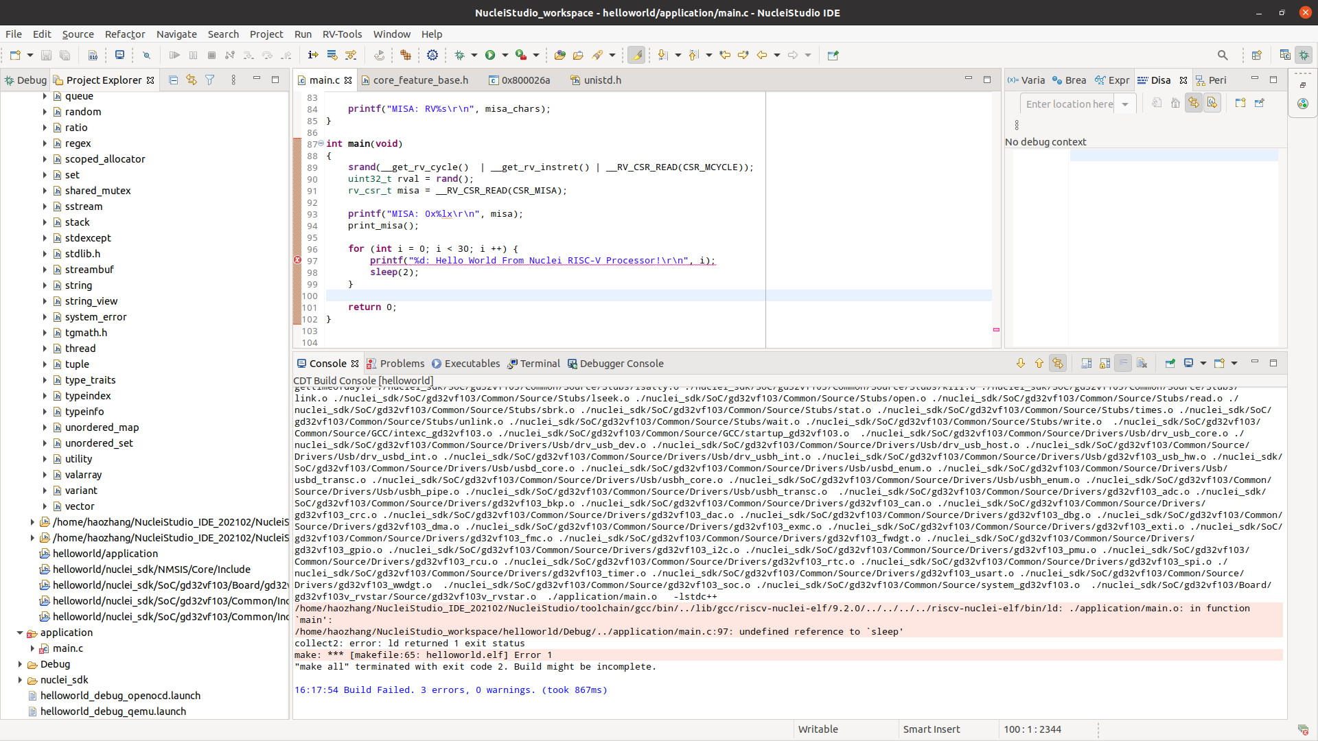Open the RV-Tools menu
1318x741 pixels.
[x=342, y=34]
